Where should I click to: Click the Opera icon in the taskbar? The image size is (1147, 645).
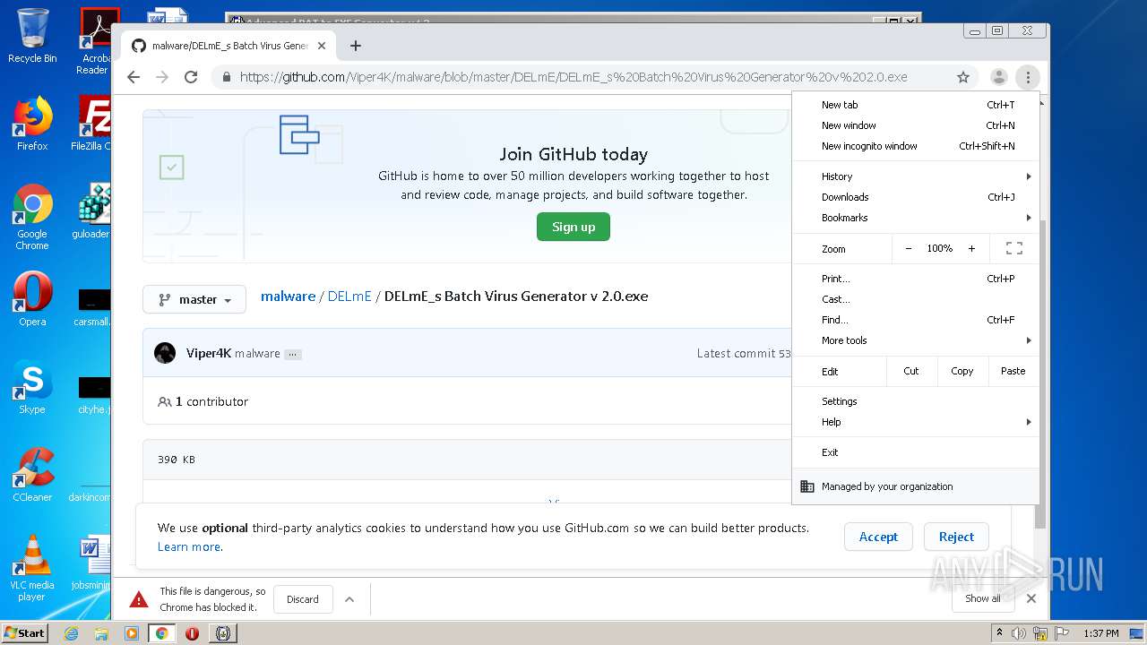192,633
